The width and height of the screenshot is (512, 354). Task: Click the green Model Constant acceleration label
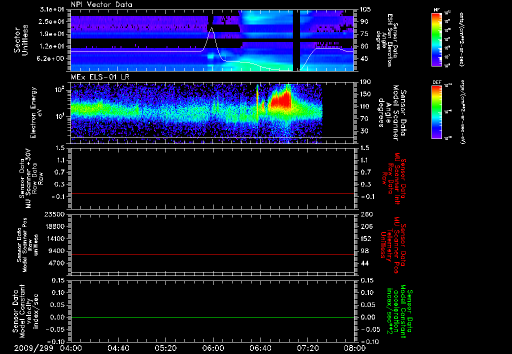[x=399, y=312]
